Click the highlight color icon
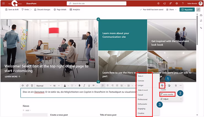Viewport: 204px width, 117px height. [x=72, y=86]
